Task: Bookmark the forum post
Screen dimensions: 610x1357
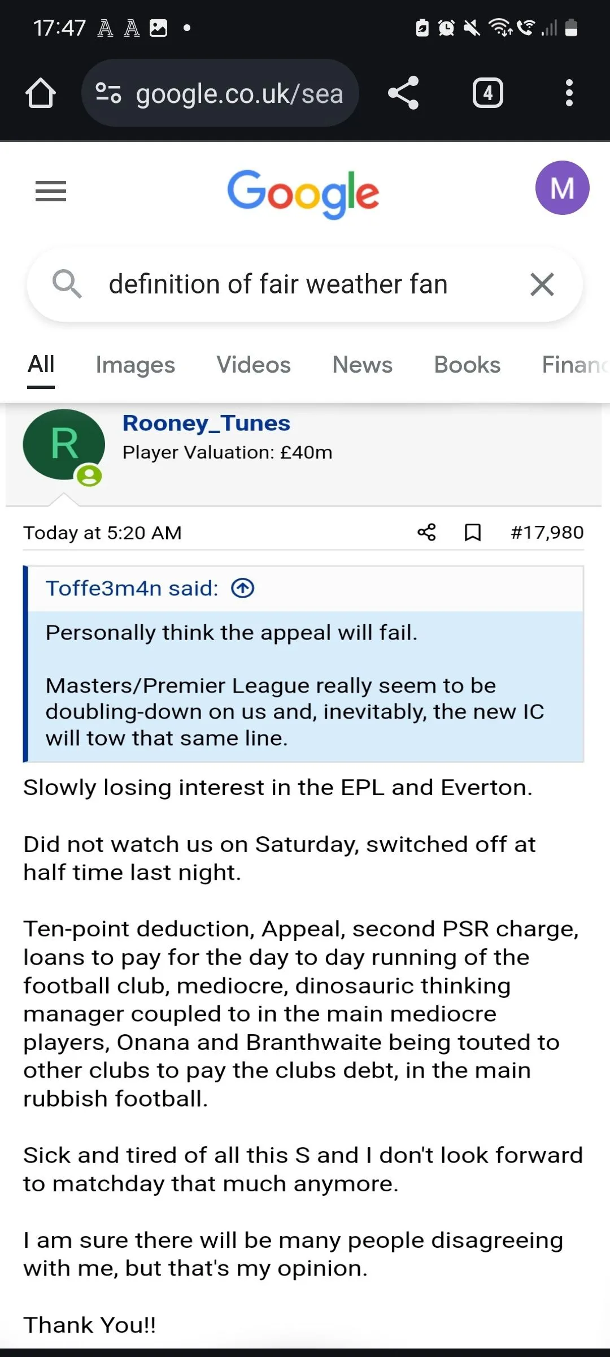Action: (472, 532)
